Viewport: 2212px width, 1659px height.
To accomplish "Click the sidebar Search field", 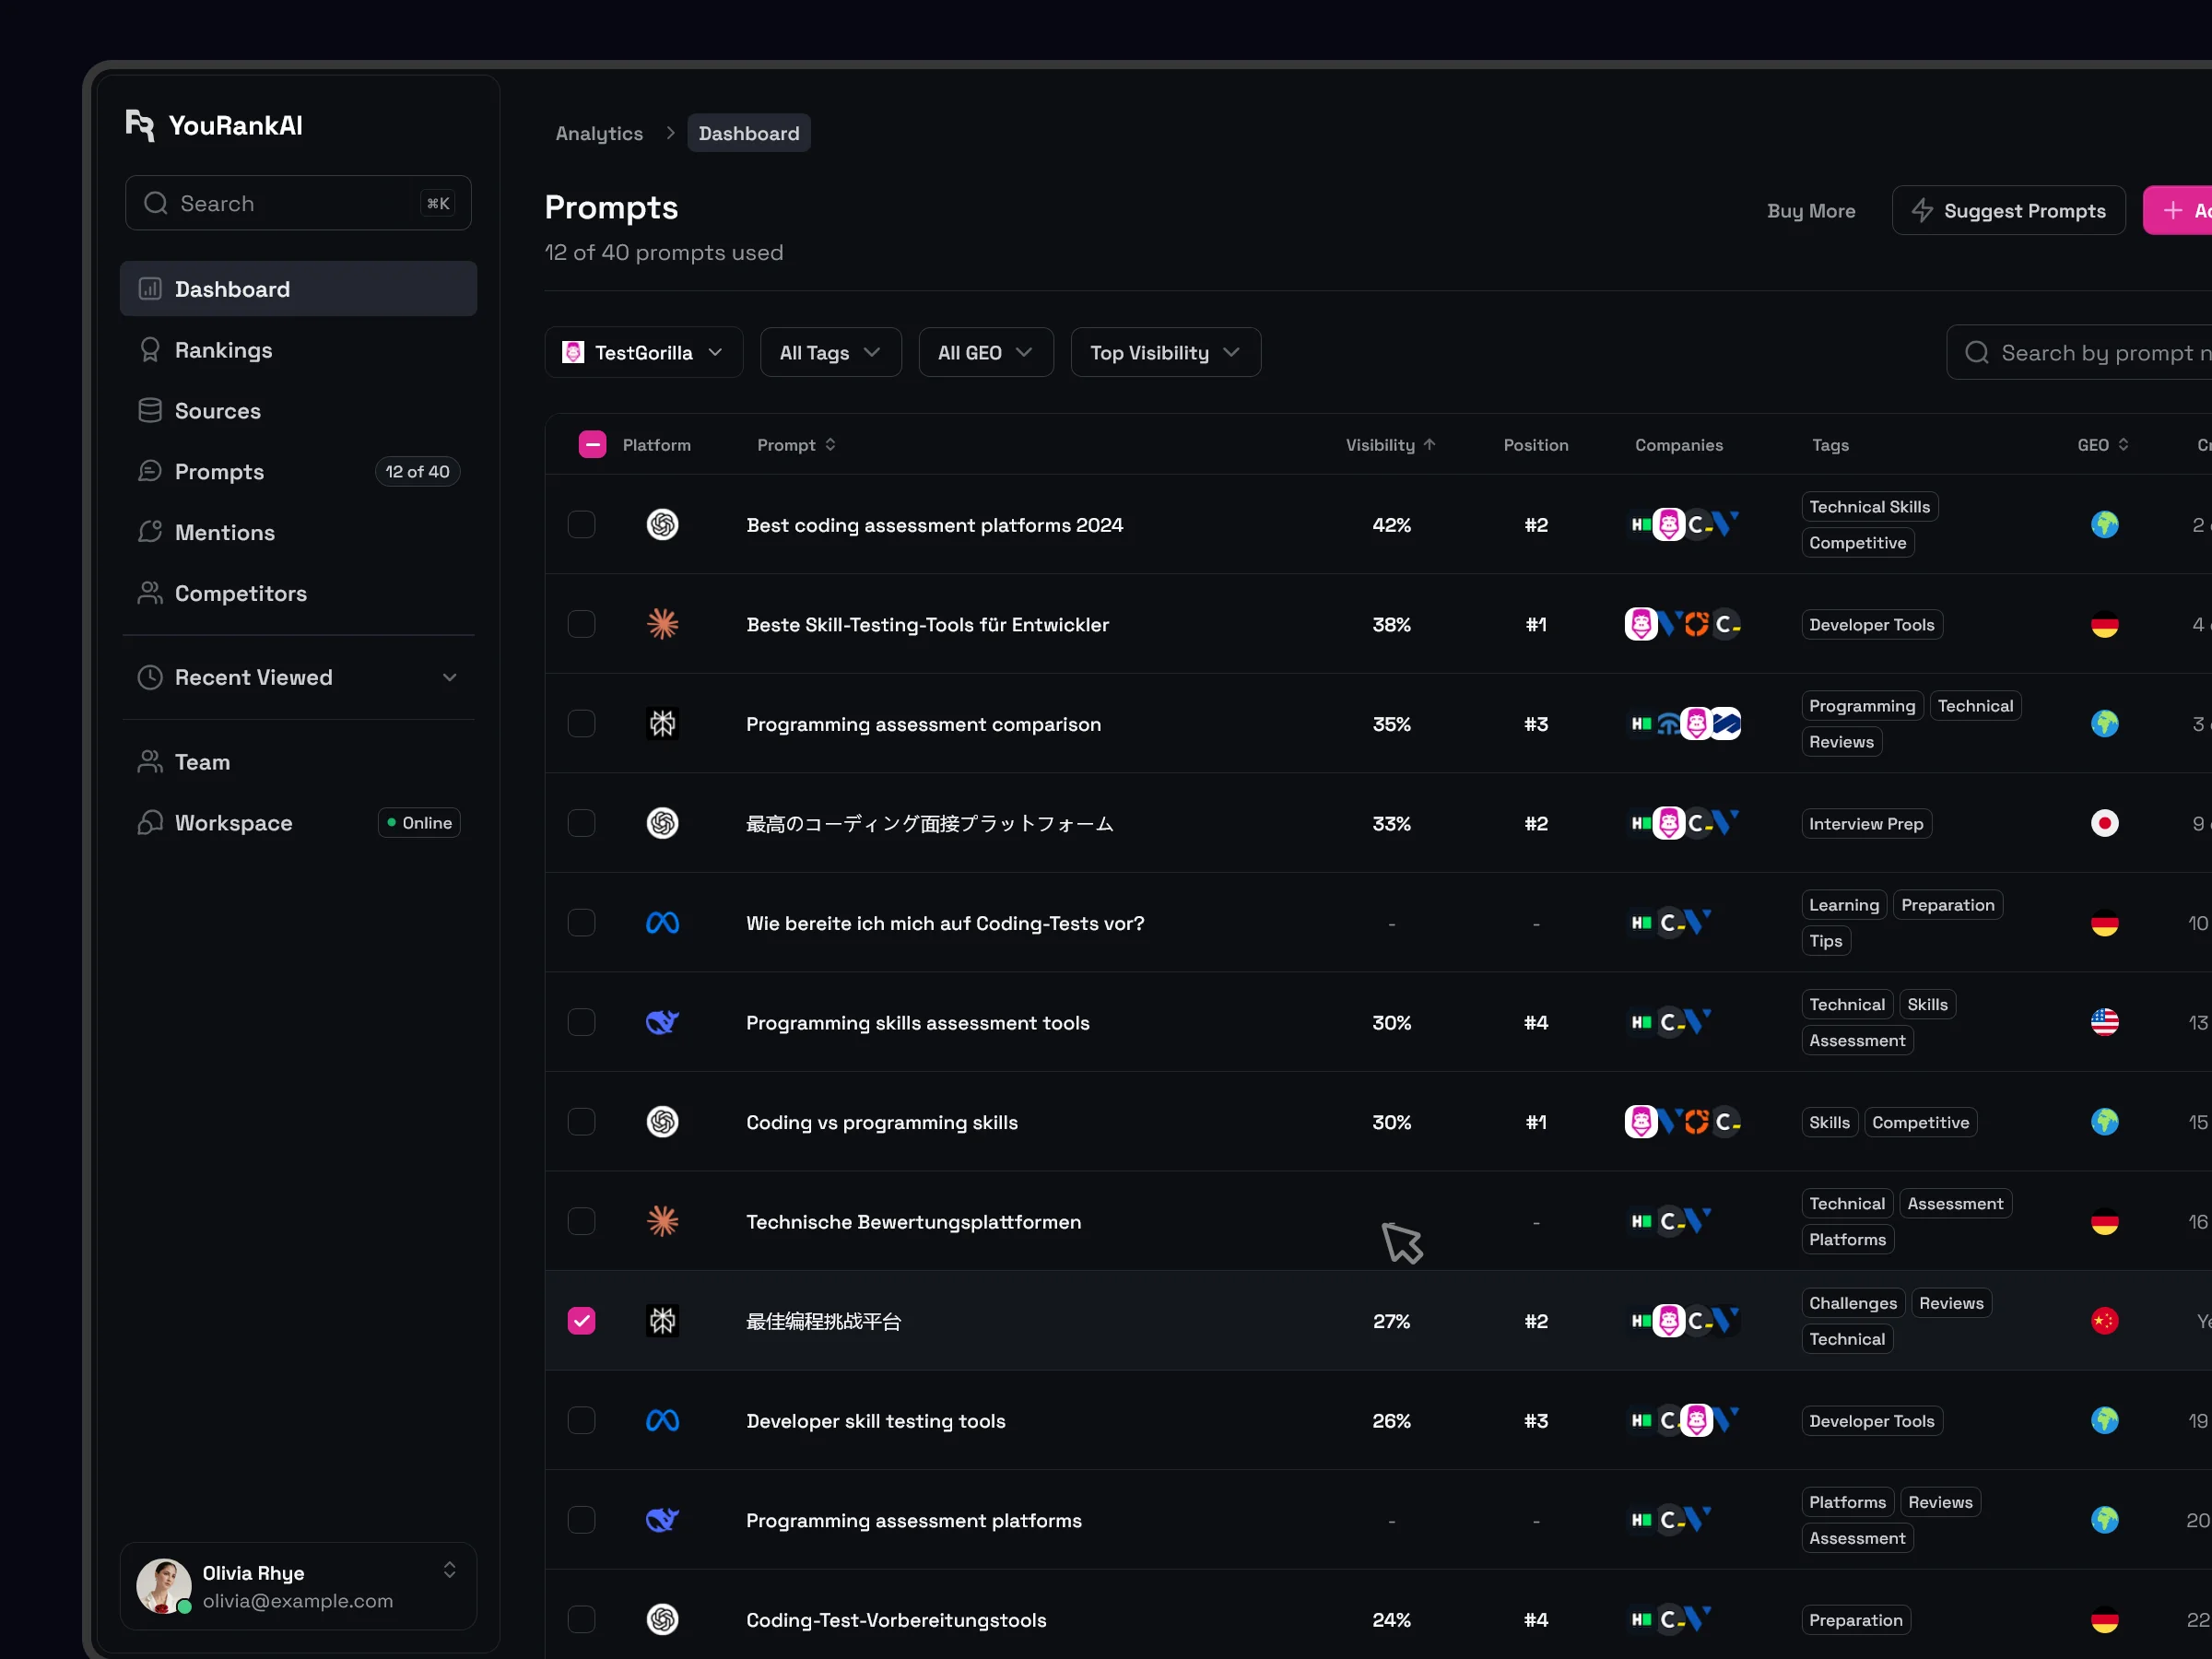I will tap(297, 203).
